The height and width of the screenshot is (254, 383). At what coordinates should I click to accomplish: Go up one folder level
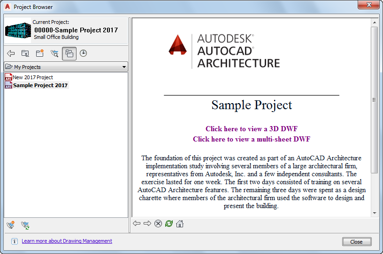(25, 53)
